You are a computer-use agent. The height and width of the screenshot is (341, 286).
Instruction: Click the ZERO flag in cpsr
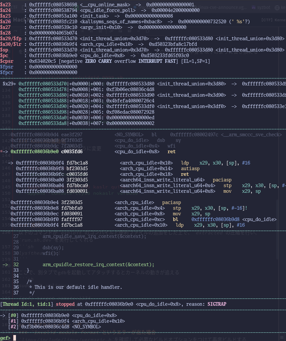tap(90, 61)
